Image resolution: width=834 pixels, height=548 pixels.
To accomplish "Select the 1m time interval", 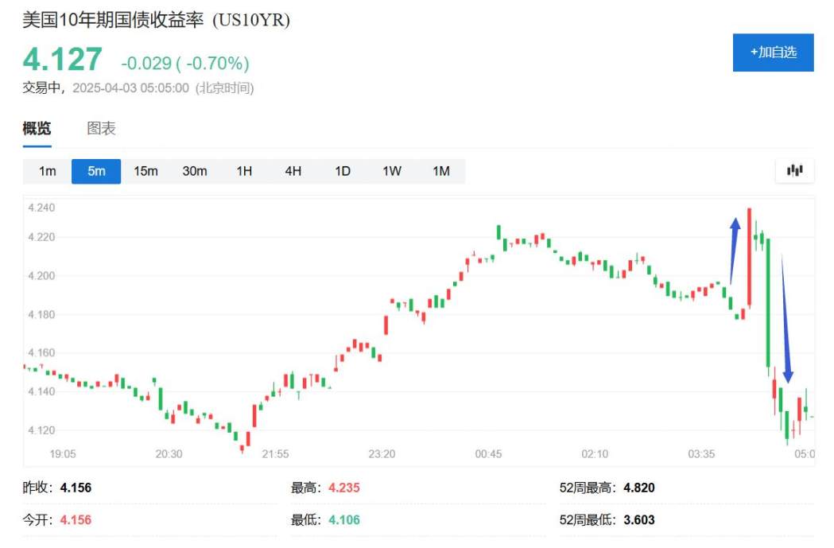I will [46, 170].
